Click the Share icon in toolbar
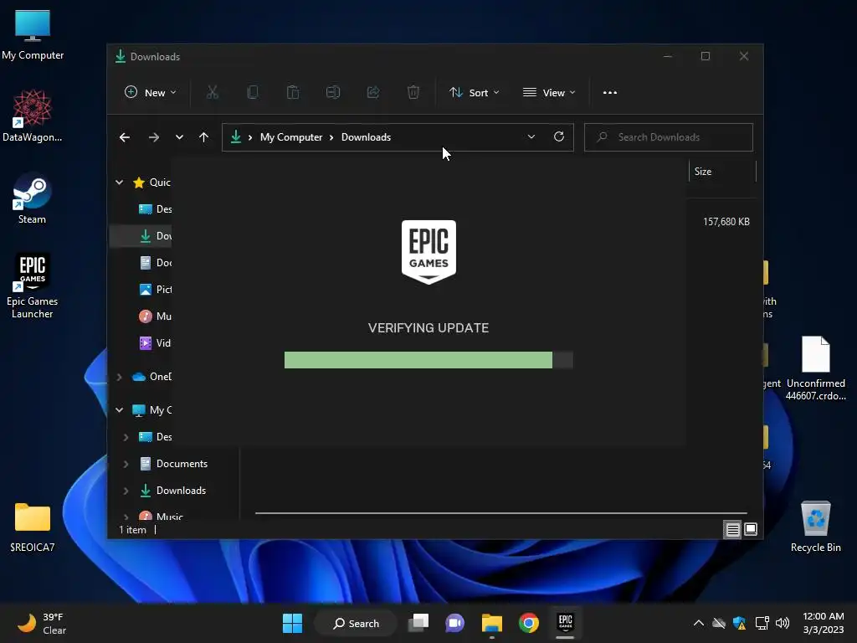 (x=373, y=92)
